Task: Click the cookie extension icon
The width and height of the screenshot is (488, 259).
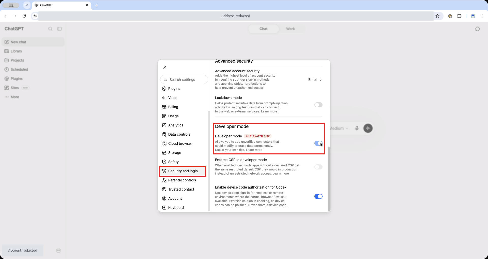Action: pyautogui.click(x=450, y=16)
